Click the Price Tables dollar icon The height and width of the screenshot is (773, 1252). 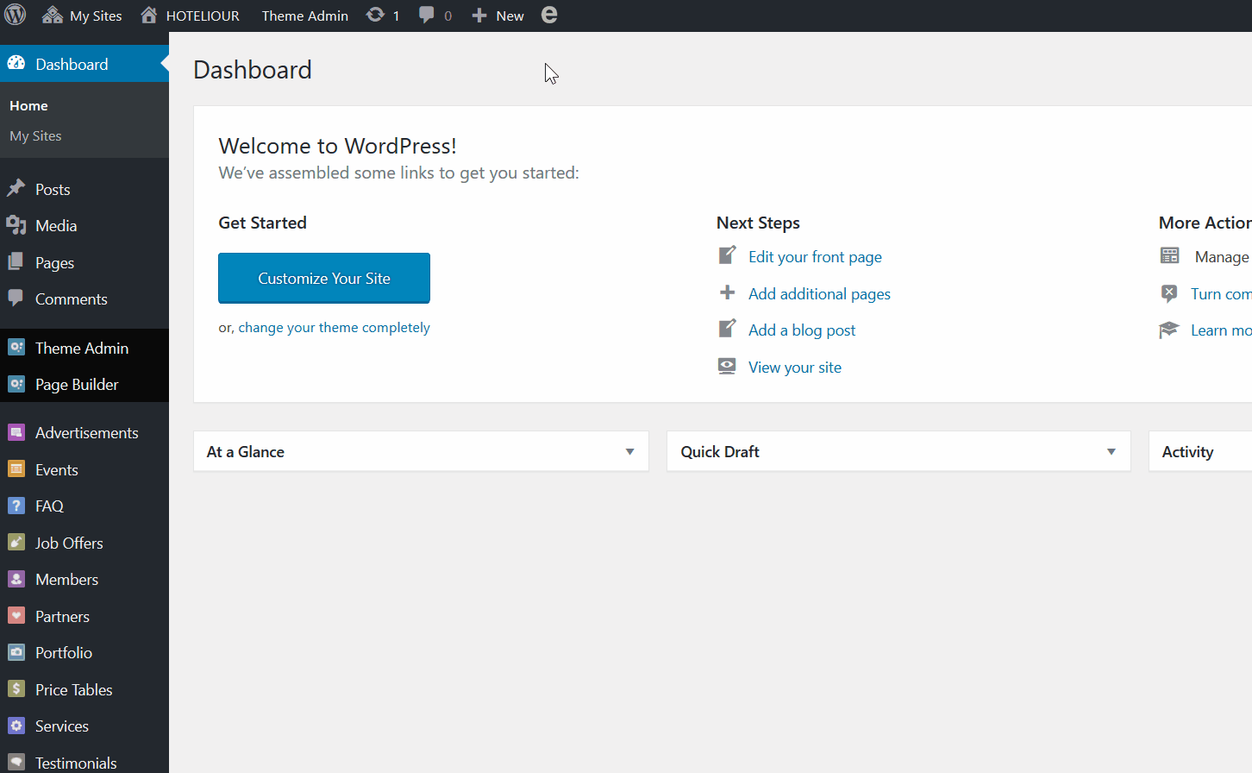[x=16, y=689]
